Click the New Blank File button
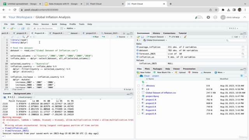Image resolution: width=249 pixels, height=140 pixels. pos(163,72)
